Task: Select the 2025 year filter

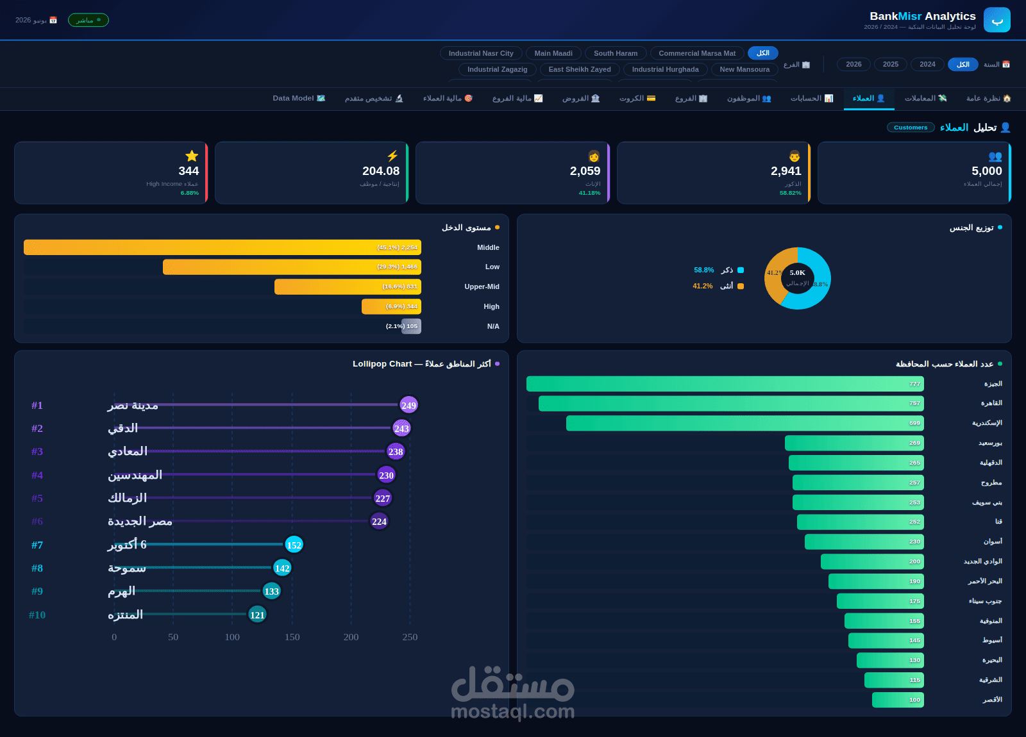Action: tap(891, 64)
